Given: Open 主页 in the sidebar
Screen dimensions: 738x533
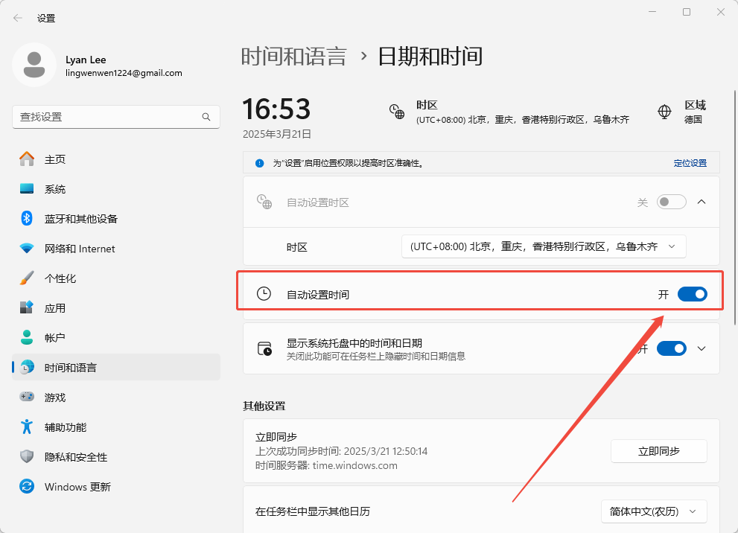Looking at the screenshot, I should tap(115, 159).
